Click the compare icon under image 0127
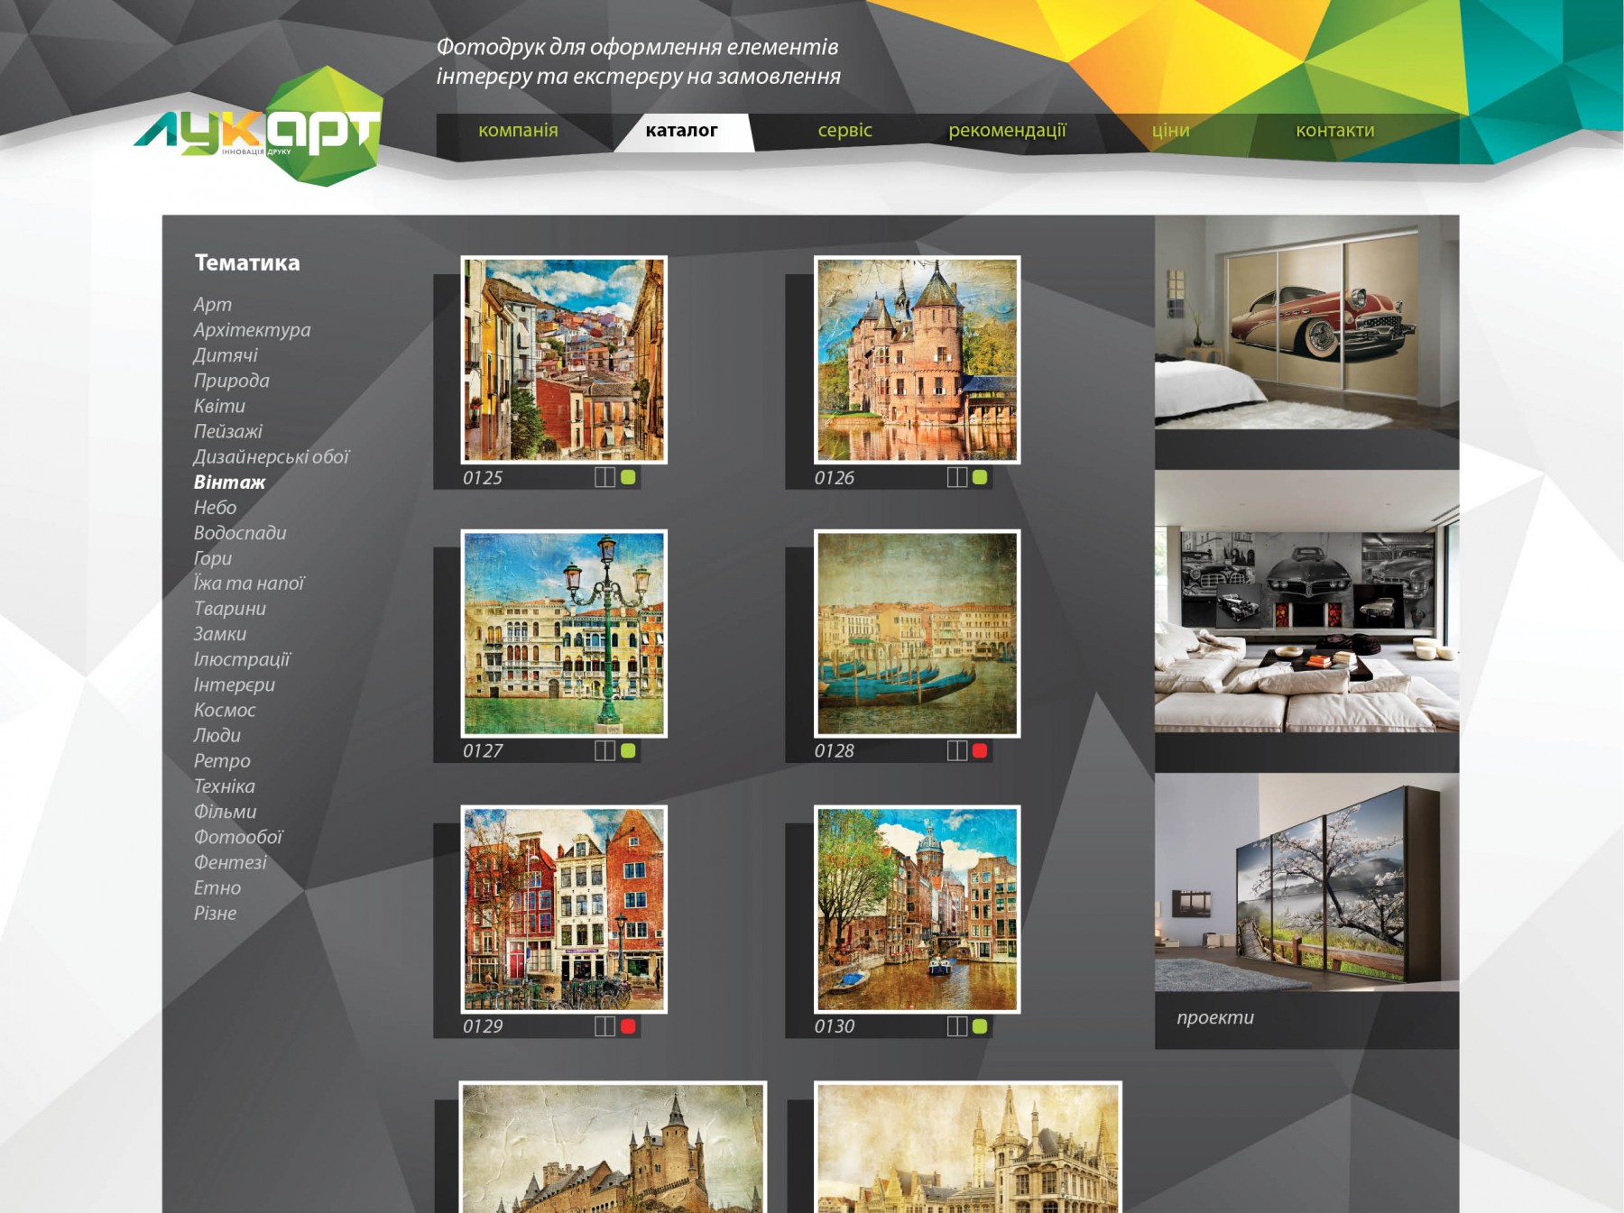This screenshot has height=1213, width=1624. (604, 750)
